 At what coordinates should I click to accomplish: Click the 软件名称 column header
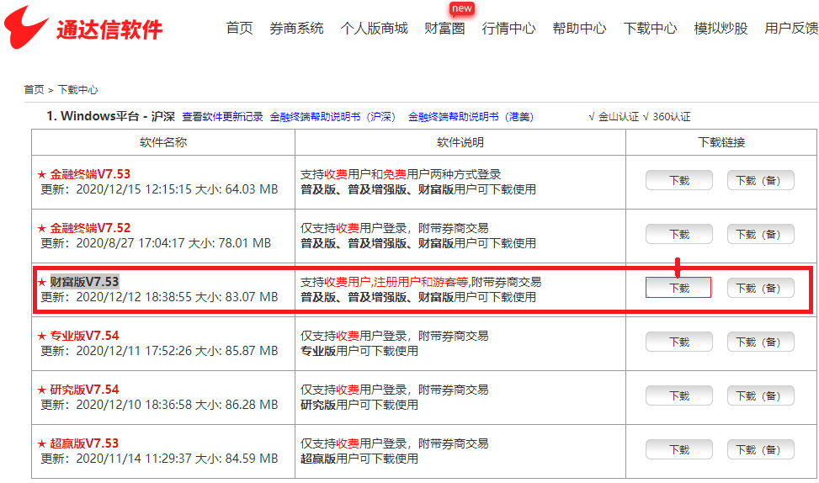(x=163, y=142)
